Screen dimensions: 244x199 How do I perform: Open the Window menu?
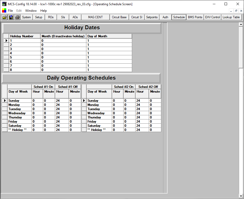[x=31, y=11]
